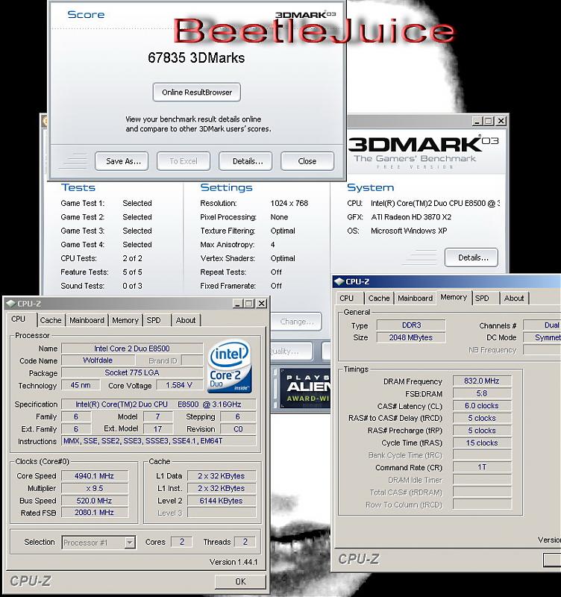Click the Multiplier value x 9.5
This screenshot has width=561, height=597.
(x=95, y=488)
